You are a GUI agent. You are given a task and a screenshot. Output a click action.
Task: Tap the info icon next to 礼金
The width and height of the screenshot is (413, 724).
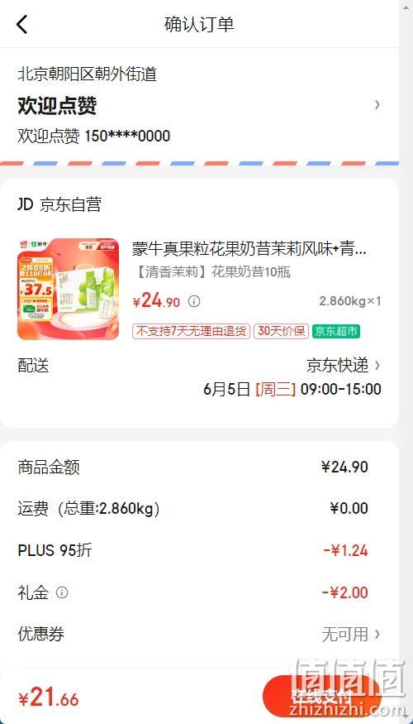62,592
